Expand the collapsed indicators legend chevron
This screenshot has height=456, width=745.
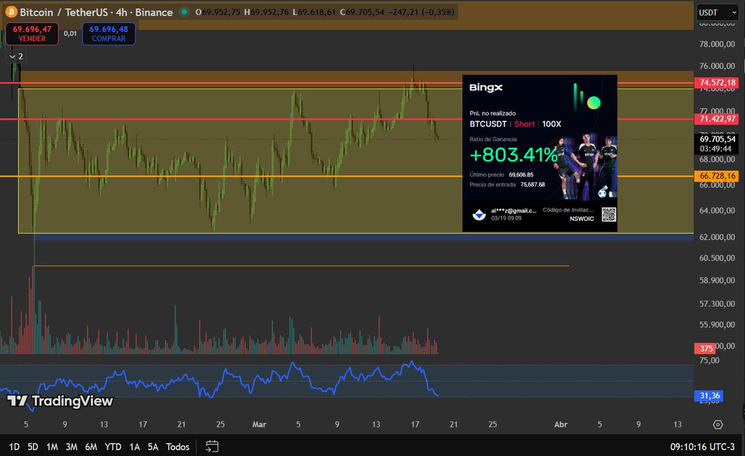[x=13, y=56]
